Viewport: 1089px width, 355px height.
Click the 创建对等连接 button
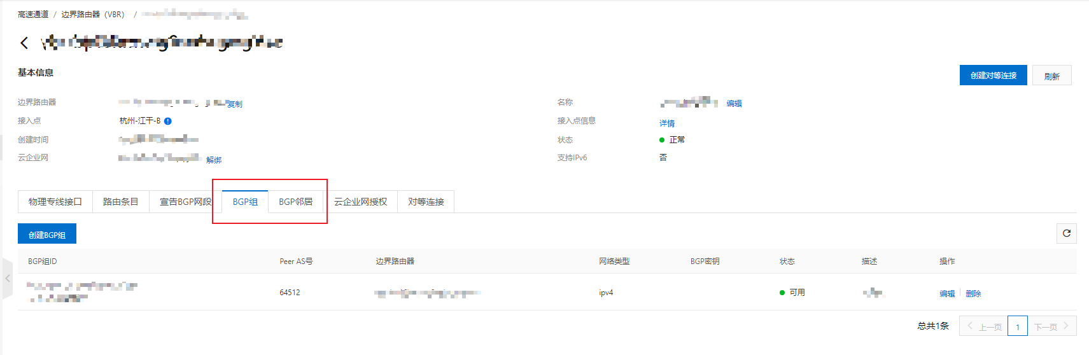point(993,75)
